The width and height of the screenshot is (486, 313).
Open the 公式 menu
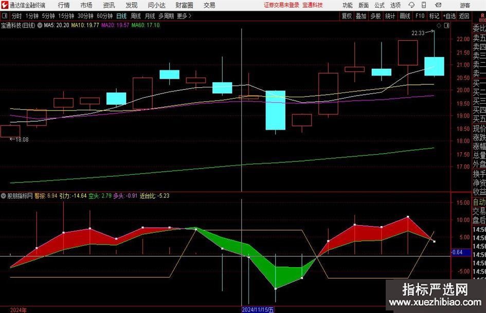pyautogui.click(x=380, y=5)
